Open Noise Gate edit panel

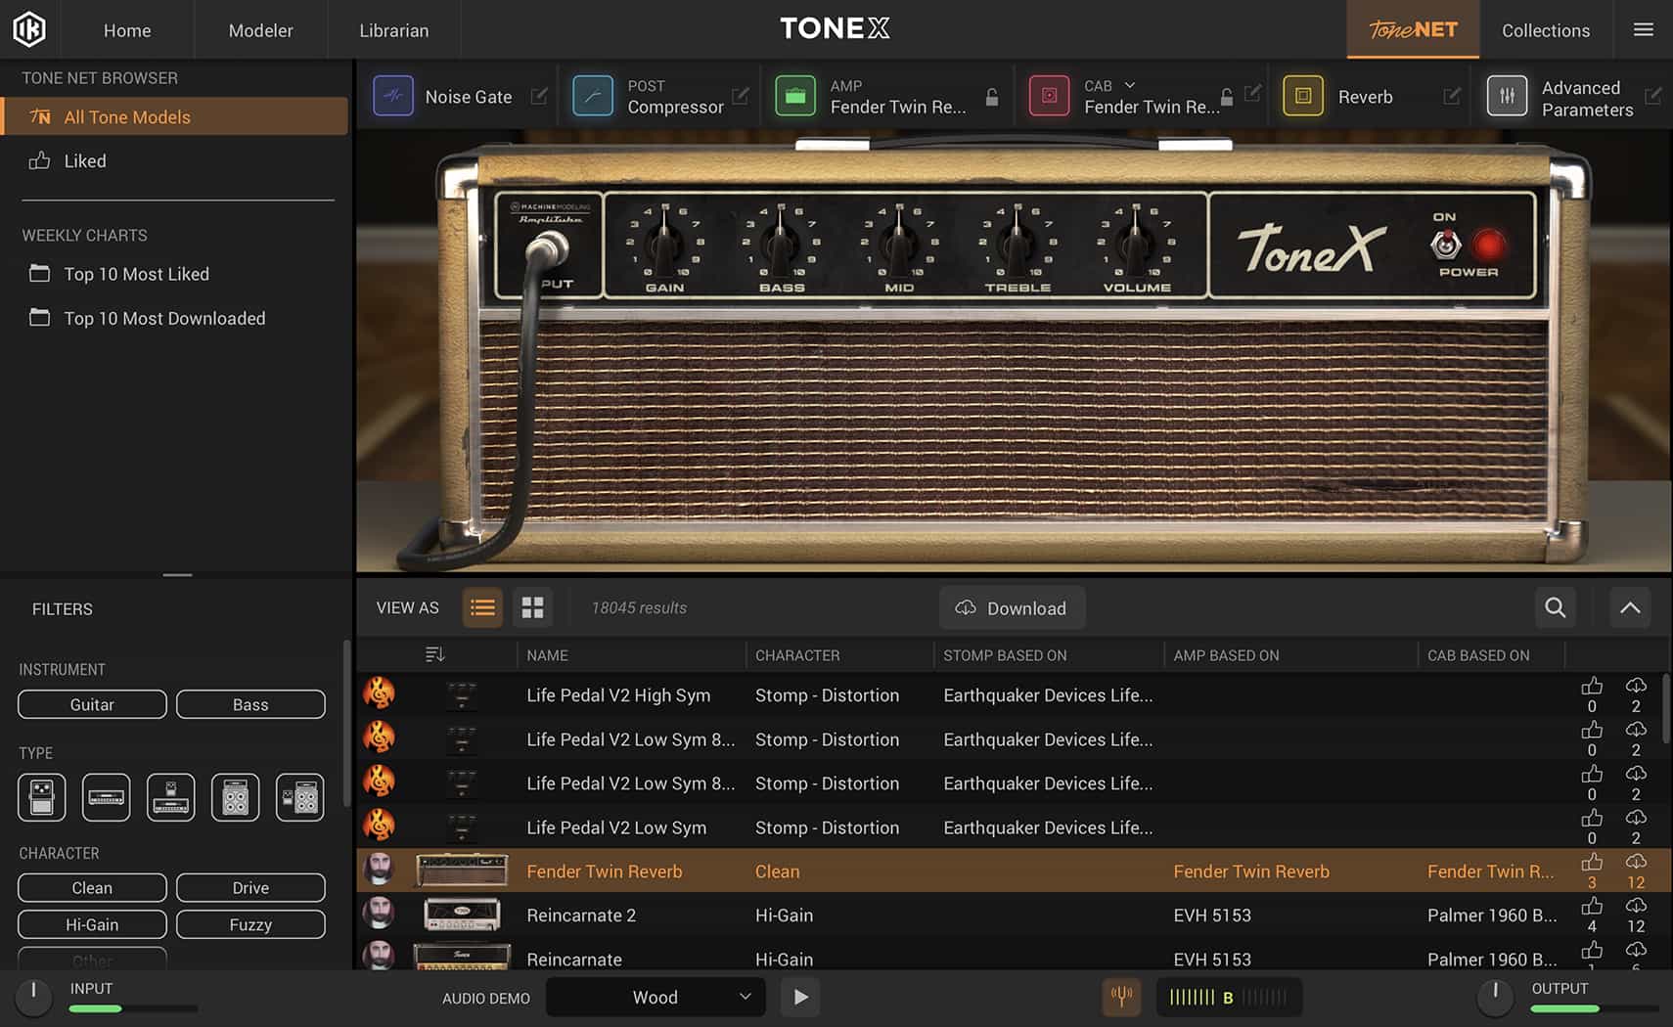click(539, 96)
